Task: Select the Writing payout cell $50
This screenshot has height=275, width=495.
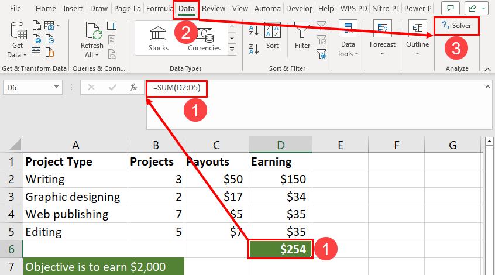Action: pos(216,179)
